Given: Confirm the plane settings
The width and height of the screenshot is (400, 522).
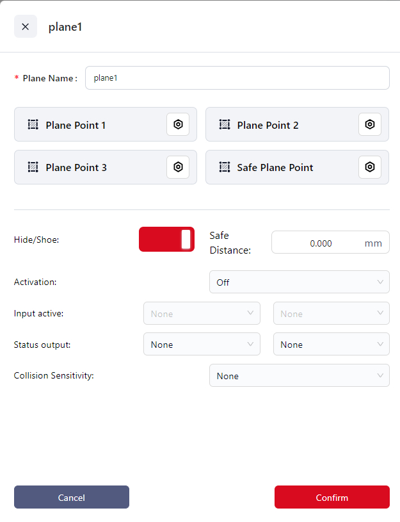Looking at the screenshot, I should (x=332, y=497).
